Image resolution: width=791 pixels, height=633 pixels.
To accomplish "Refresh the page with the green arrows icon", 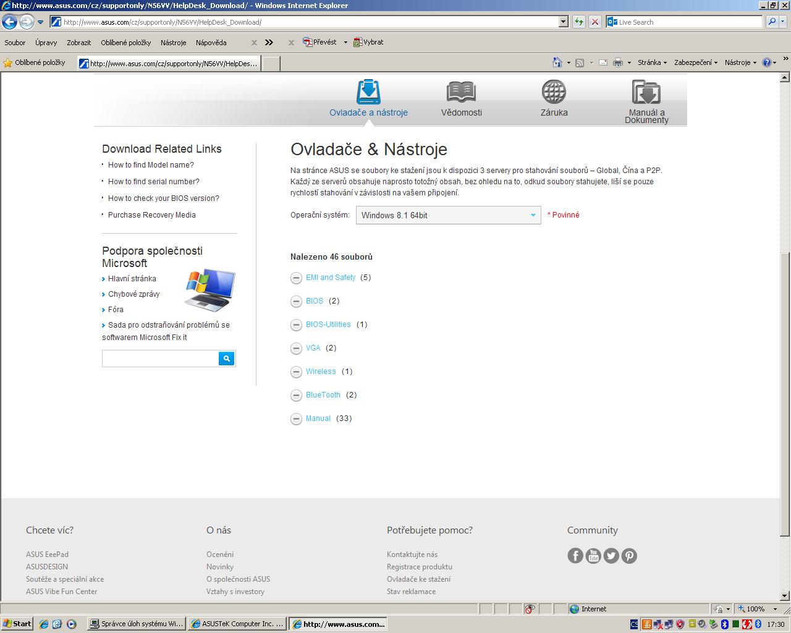I will click(x=579, y=22).
